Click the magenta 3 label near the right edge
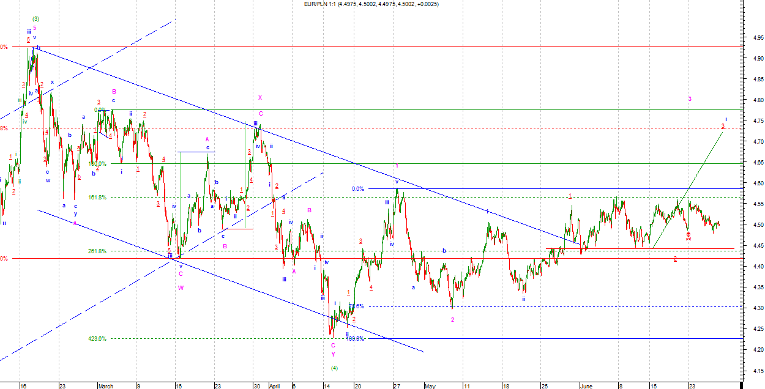Viewport: 765px width, 389px height. click(x=690, y=99)
